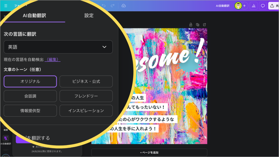Select text line ワクワクするような on canvas
Image resolution: width=279 pixels, height=157 pixels.
[148, 119]
